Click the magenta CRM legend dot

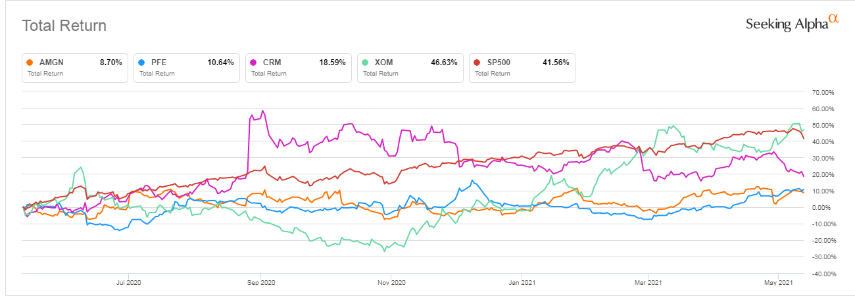coord(253,62)
